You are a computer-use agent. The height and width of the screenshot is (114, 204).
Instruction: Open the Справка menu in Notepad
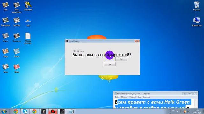coord(147,97)
